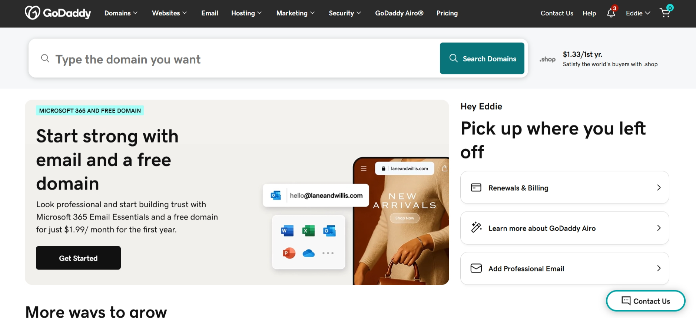
Task: Open the notifications bell
Action: [611, 13]
